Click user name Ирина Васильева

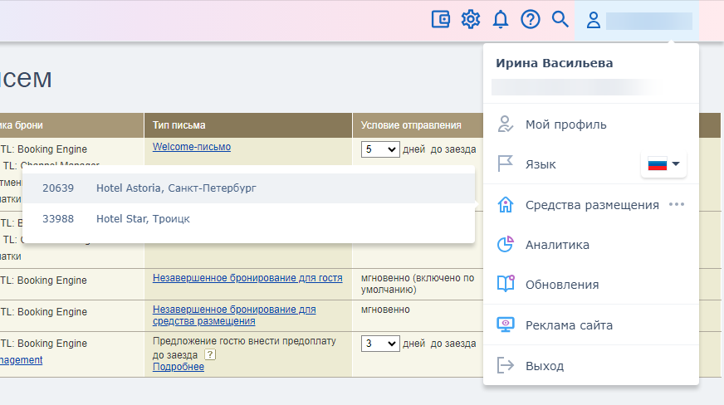(554, 63)
